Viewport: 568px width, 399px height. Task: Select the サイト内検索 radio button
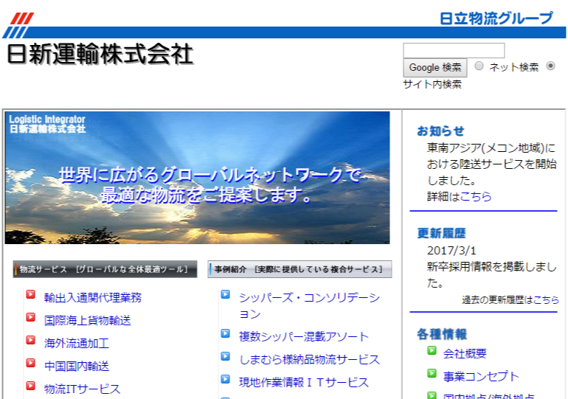pyautogui.click(x=550, y=66)
